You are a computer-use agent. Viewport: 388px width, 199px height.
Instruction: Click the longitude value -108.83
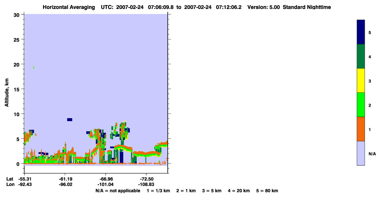point(146,185)
